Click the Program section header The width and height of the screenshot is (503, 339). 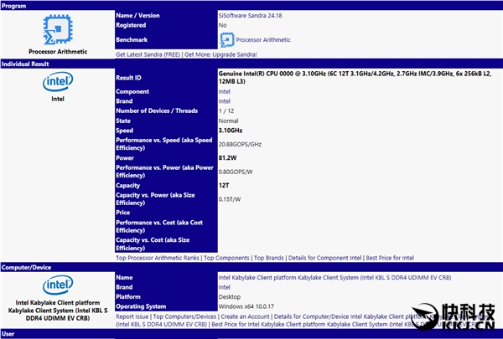coord(251,6)
